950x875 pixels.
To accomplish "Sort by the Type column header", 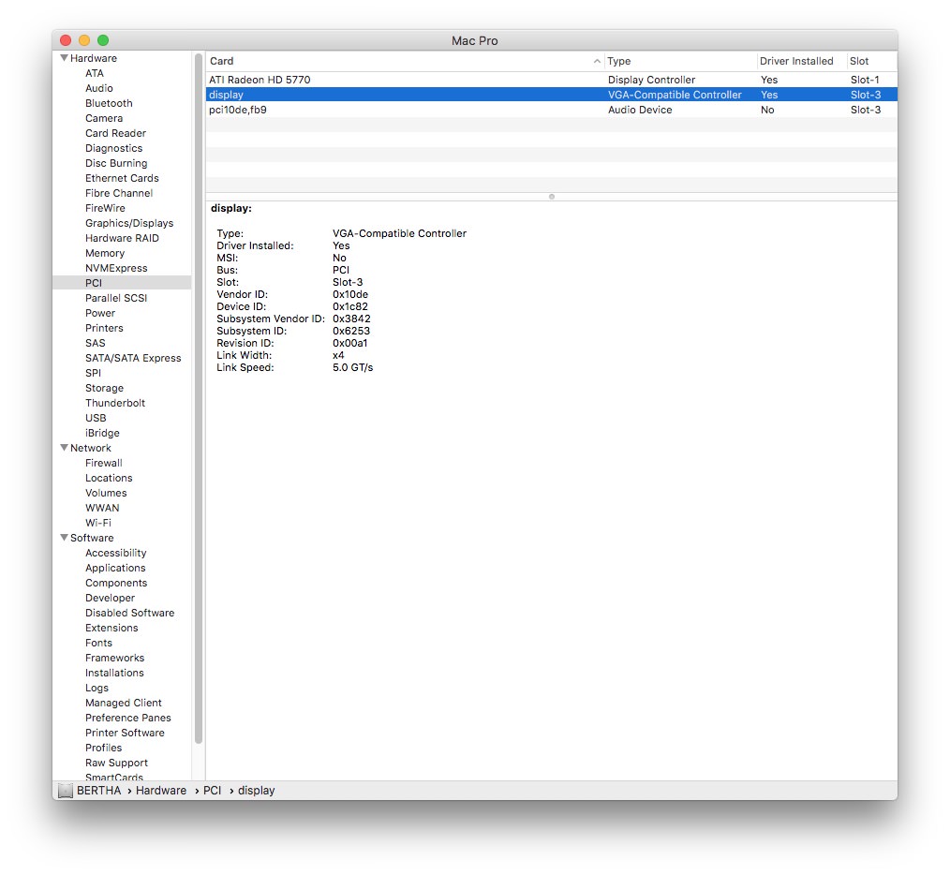I will [680, 61].
